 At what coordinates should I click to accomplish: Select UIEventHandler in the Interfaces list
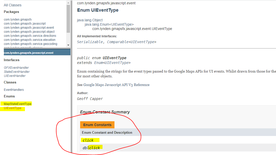point(15,76)
